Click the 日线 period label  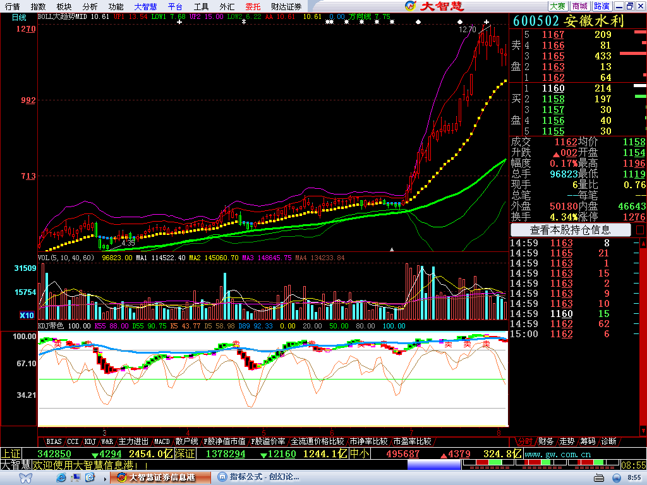coord(19,17)
